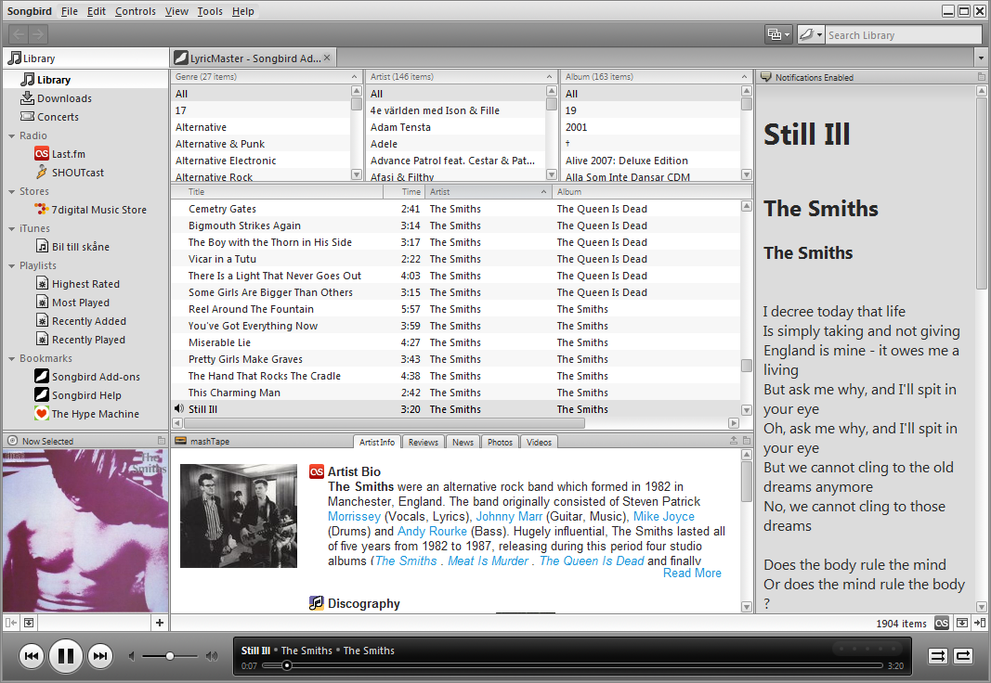Open the Most Played playlist
Viewport: 991px width, 683px height.
80,303
